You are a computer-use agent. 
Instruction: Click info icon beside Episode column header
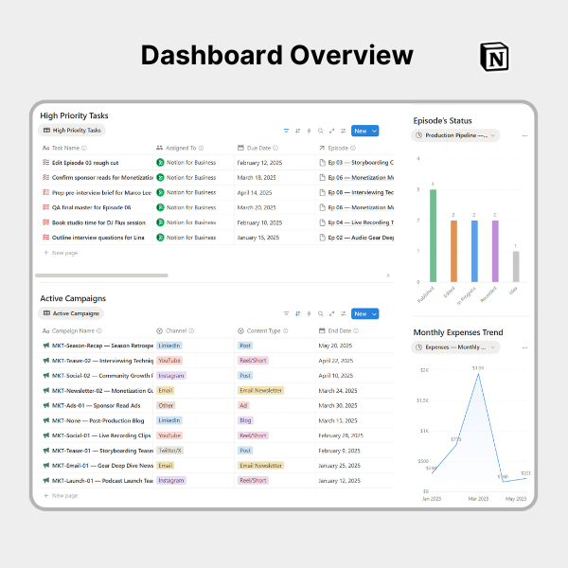click(x=353, y=149)
